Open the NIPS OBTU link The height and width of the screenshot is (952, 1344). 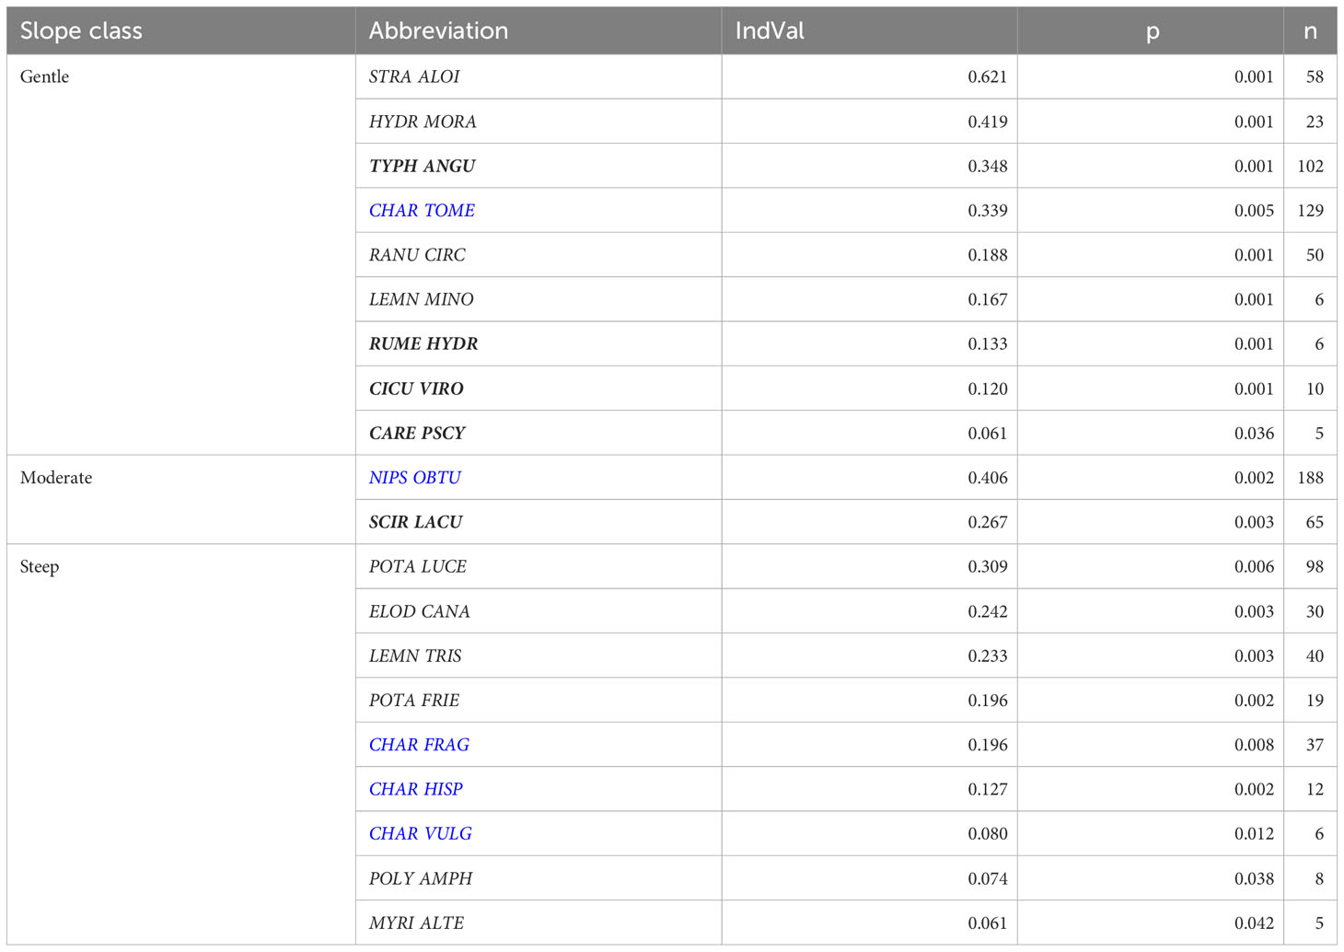pyautogui.click(x=414, y=478)
